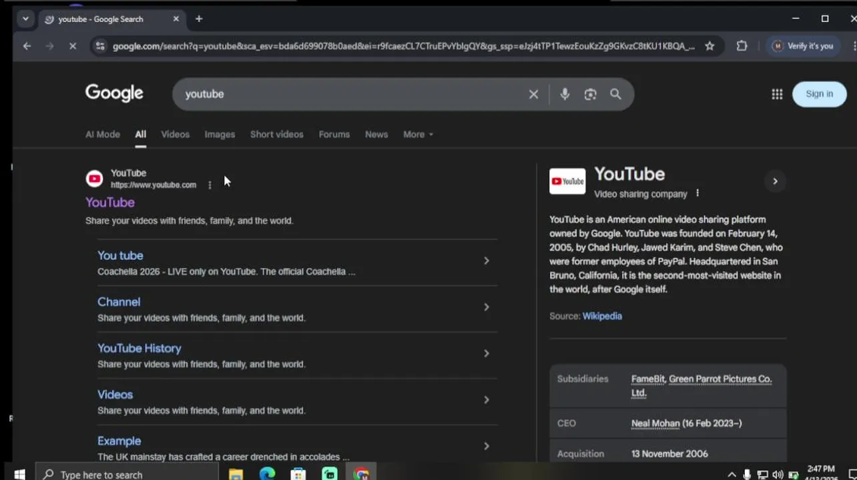This screenshot has width=857, height=480.
Task: Open the YouTube History sitelink
Action: 139,348
